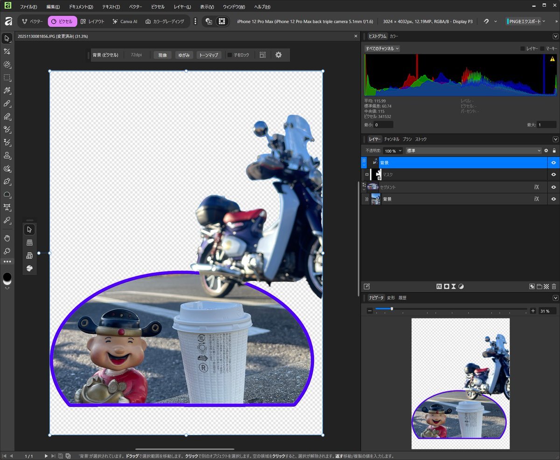Choose the Zoom magnifier tool

tap(7, 251)
